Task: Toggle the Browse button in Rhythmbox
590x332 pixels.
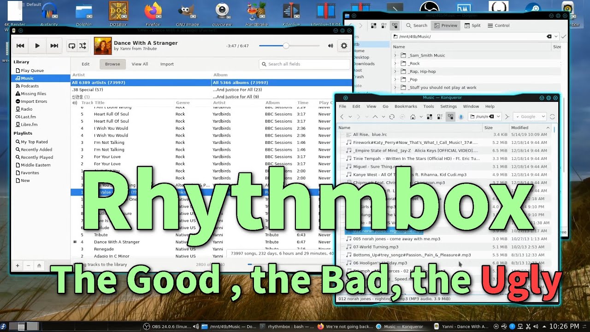Action: click(x=112, y=64)
